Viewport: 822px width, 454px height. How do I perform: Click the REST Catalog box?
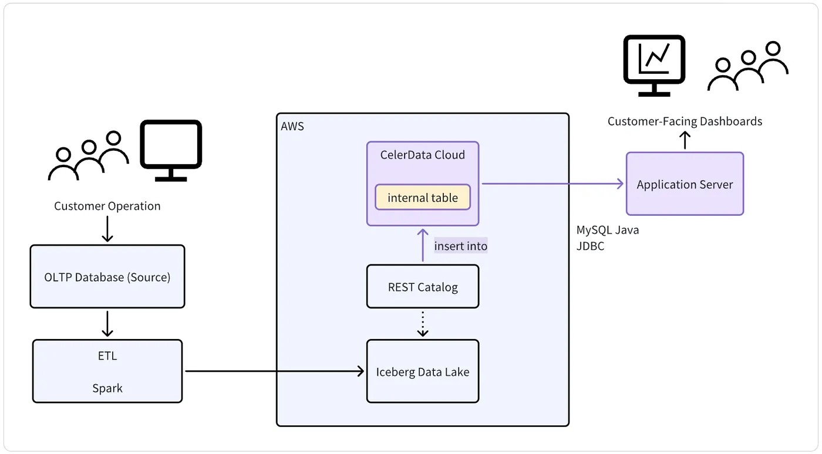(423, 287)
